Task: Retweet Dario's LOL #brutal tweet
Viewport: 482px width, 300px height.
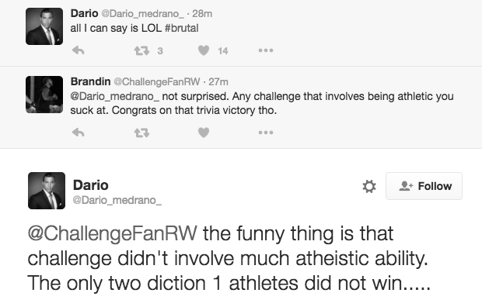Action: tap(141, 50)
